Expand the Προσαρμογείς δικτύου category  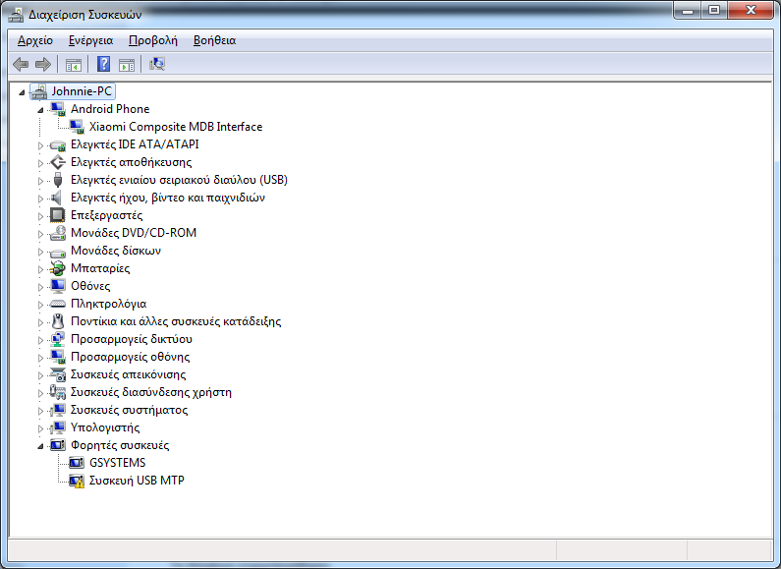40,339
